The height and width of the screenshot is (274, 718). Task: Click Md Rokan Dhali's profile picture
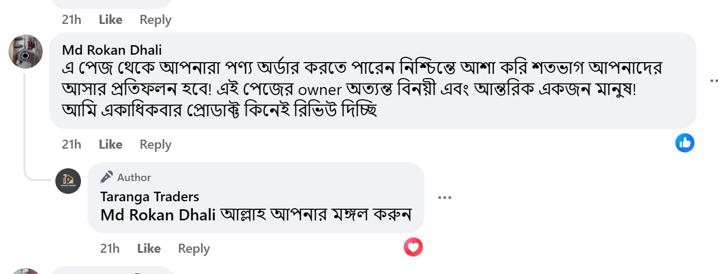tap(26, 52)
